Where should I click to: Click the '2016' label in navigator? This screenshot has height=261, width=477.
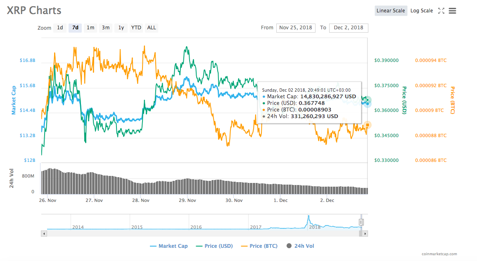[196, 227]
